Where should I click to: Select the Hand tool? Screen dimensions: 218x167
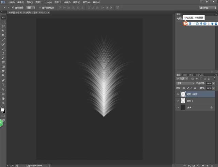point(3,98)
